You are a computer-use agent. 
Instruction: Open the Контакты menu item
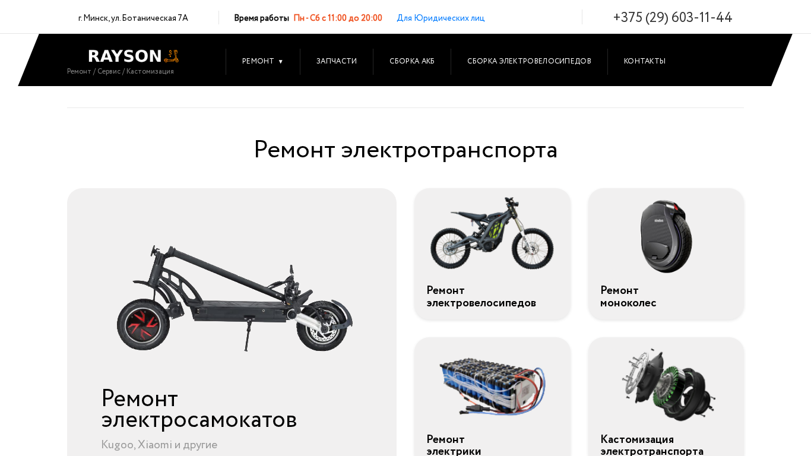pos(645,61)
